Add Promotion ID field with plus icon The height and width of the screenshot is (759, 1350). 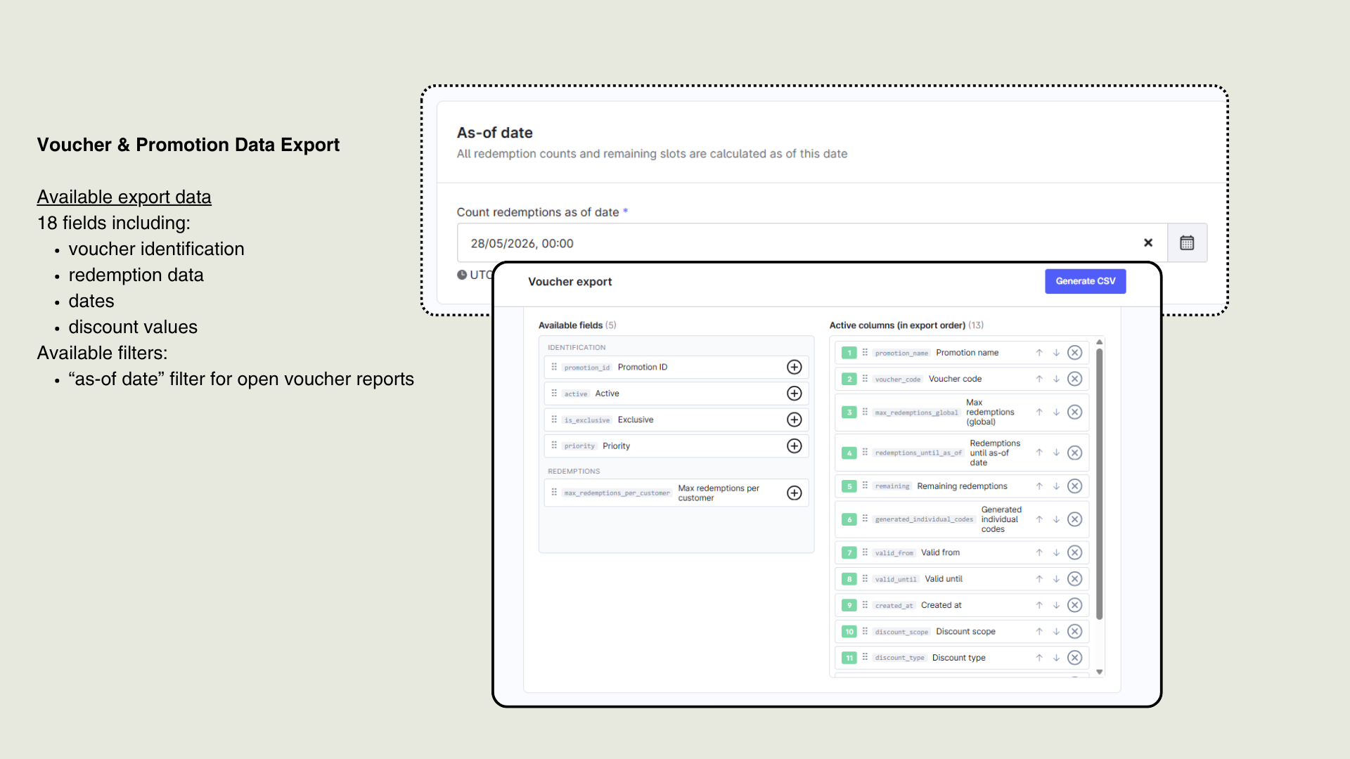794,367
